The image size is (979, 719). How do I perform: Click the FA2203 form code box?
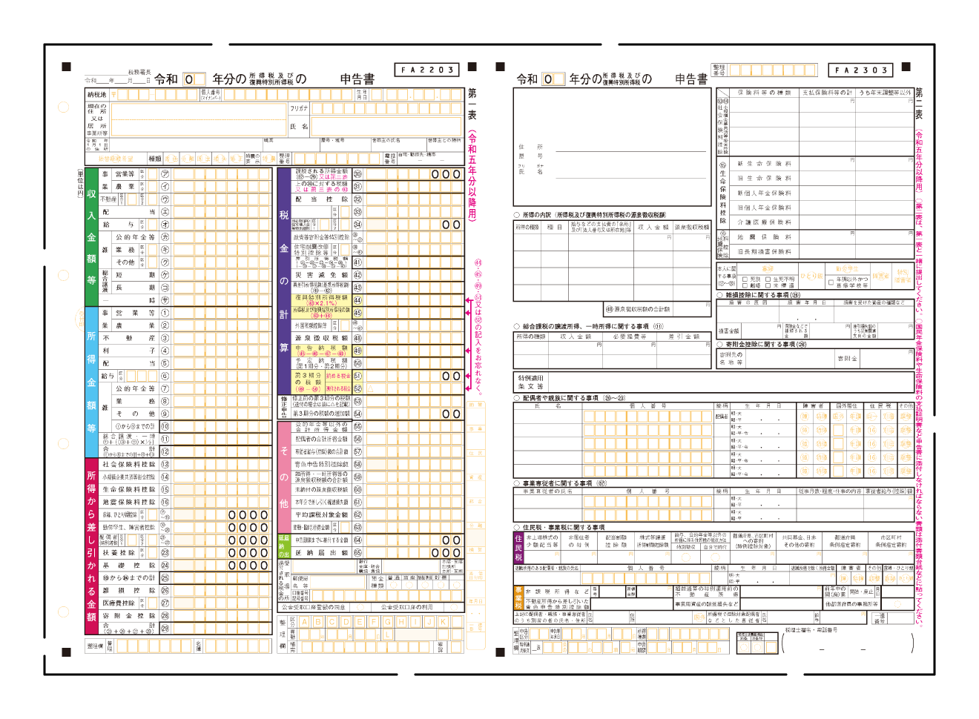(x=426, y=70)
